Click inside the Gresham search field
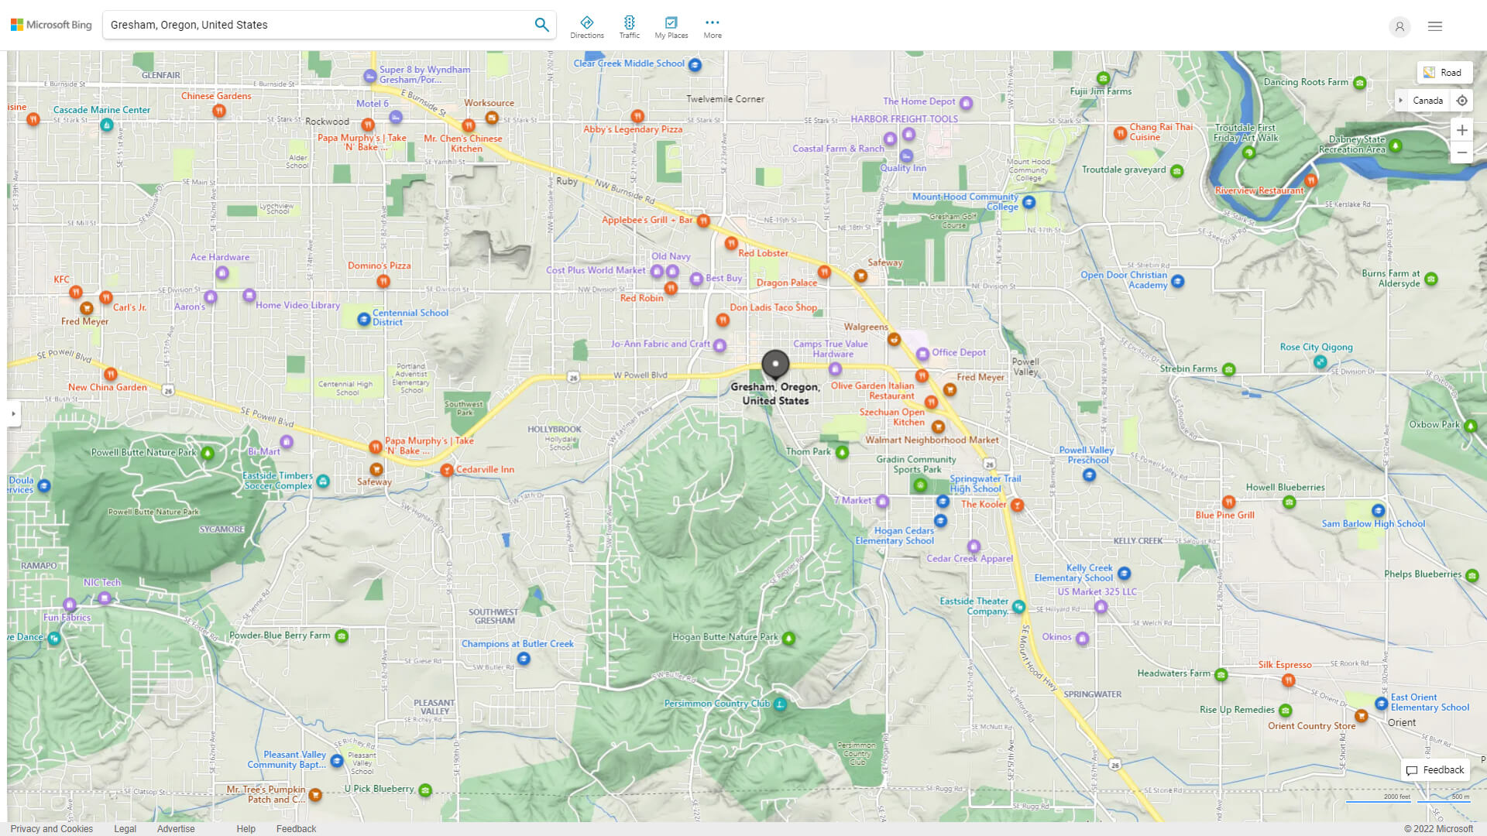Viewport: 1487px width, 836px height. [310, 24]
